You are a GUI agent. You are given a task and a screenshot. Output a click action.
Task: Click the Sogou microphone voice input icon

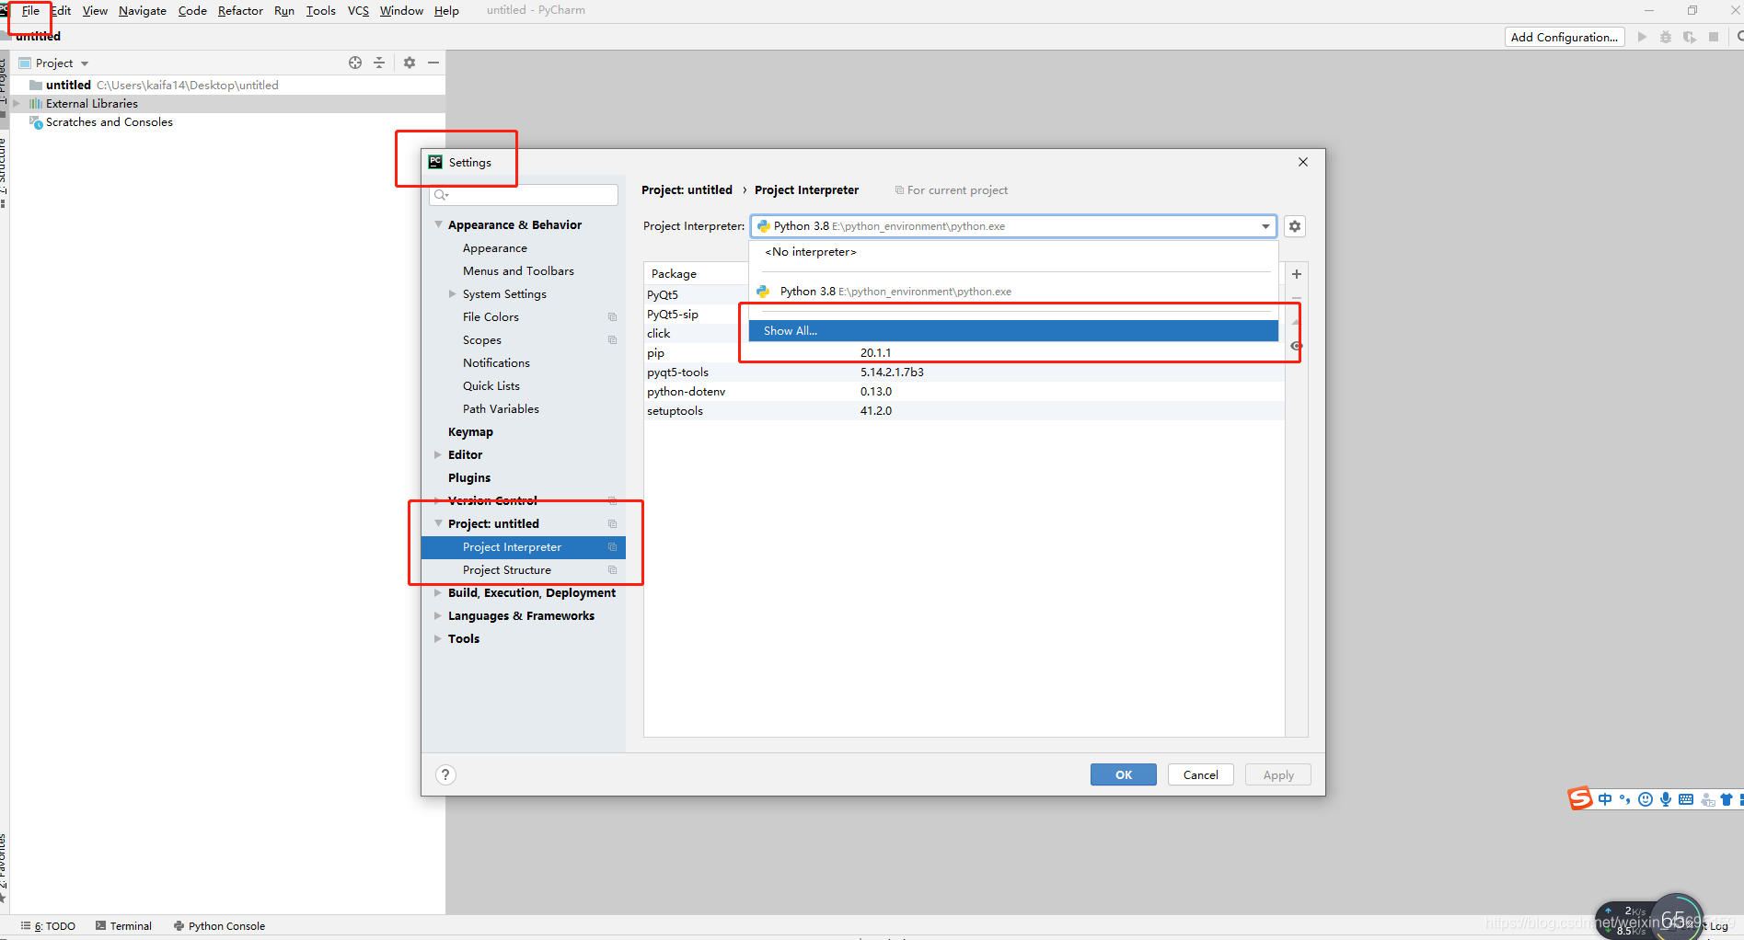coord(1666,799)
